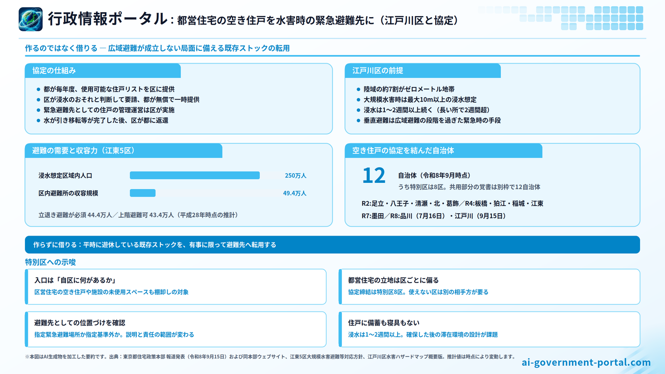Open the 都営住宅の立地は区ごとに偏る card
Image resolution: width=665 pixels, height=374 pixels.
489,286
